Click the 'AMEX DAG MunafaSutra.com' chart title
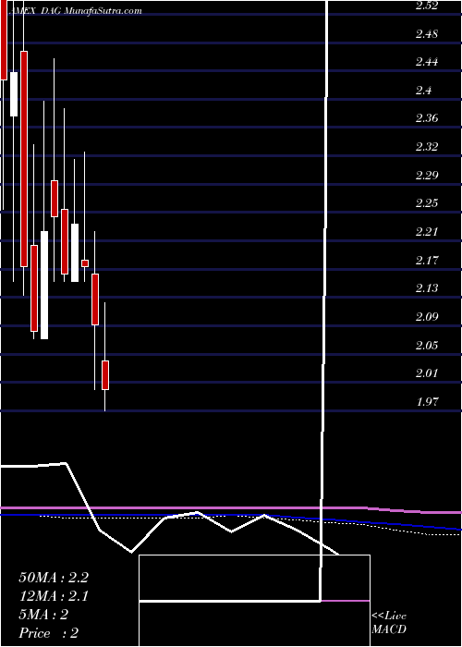This screenshot has width=462, height=647. (x=75, y=11)
